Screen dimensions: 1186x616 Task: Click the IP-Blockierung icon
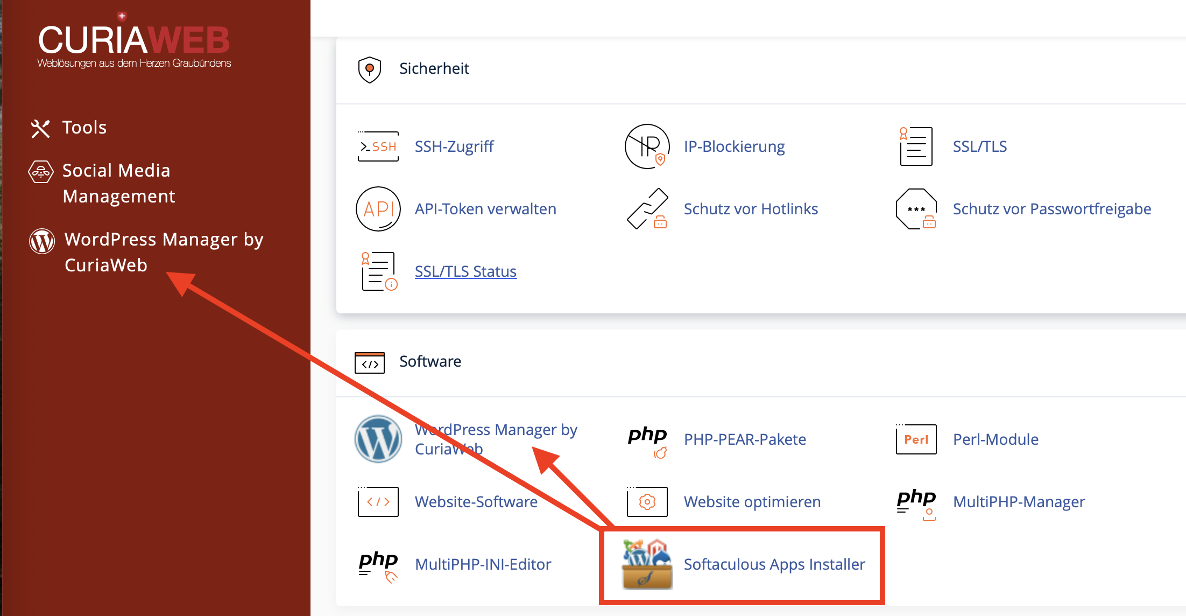(x=647, y=146)
